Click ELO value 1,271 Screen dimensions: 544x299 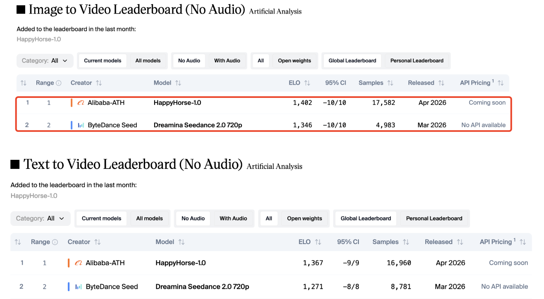pos(313,287)
